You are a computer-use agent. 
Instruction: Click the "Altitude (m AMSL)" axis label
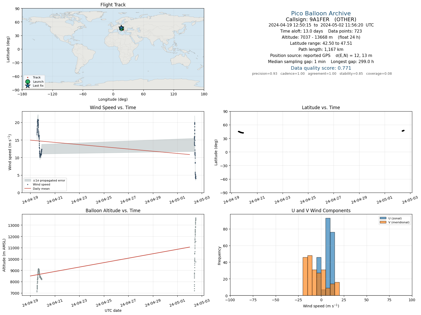(x=4, y=255)
